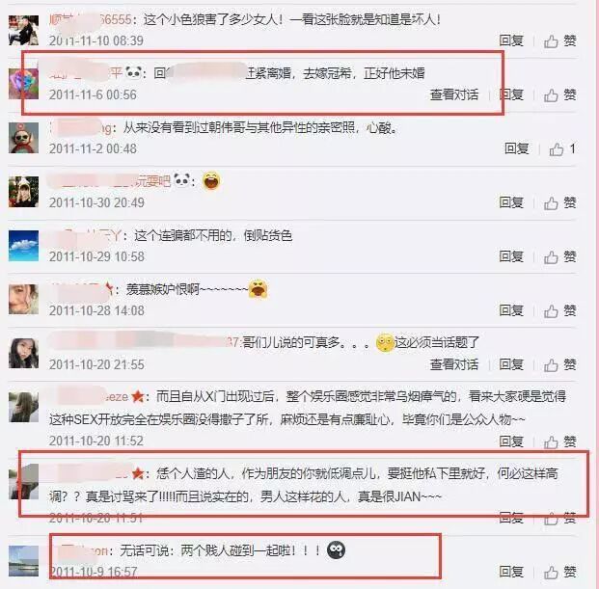Click thumbs-up on 2011-11-6 00:56 comment
The image size is (599, 589).
coord(560,94)
